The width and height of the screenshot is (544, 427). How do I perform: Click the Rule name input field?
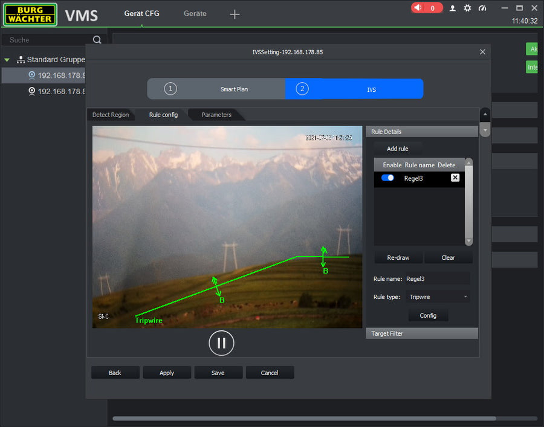coord(436,279)
